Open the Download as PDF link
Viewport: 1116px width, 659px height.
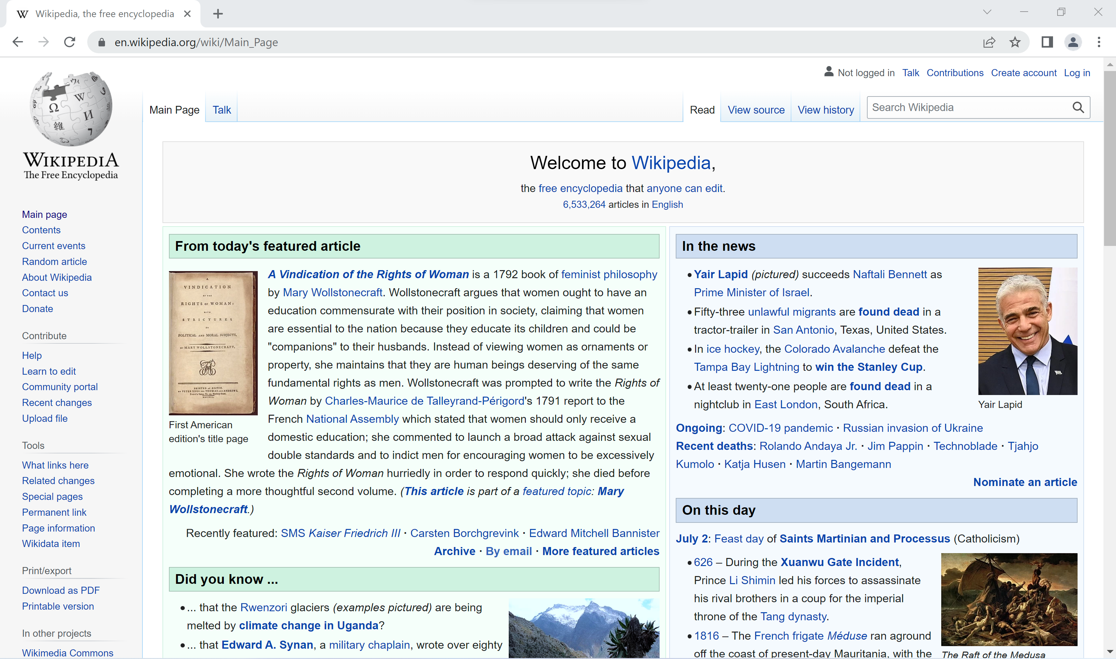61,590
